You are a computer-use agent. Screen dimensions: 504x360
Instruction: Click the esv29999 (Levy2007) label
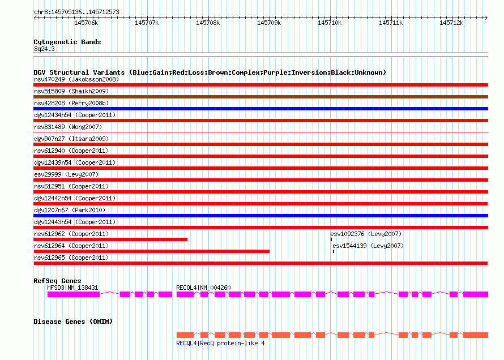(66, 174)
